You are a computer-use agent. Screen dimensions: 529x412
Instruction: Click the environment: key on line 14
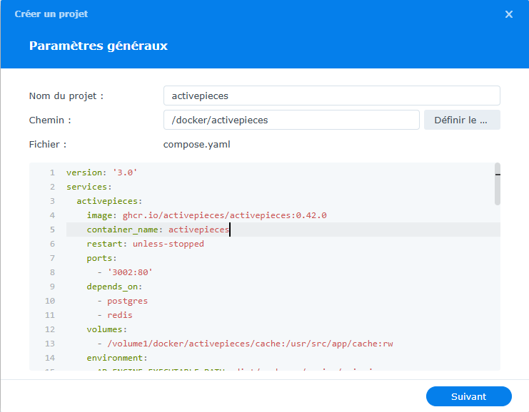pos(117,358)
